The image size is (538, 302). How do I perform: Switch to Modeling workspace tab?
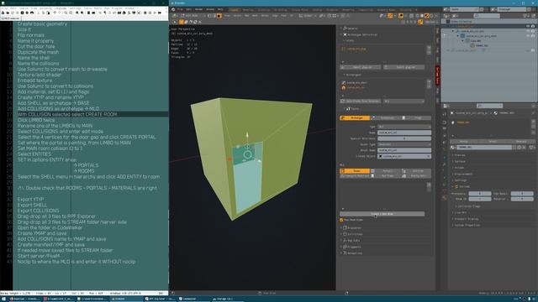pyautogui.click(x=248, y=9)
